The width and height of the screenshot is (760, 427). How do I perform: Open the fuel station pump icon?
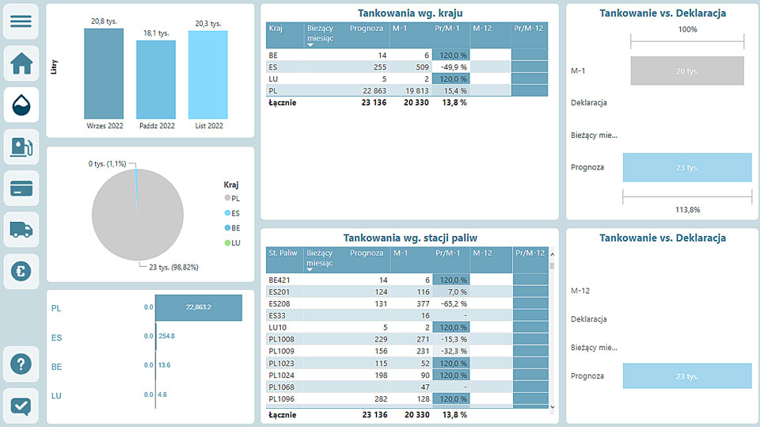pos(21,147)
